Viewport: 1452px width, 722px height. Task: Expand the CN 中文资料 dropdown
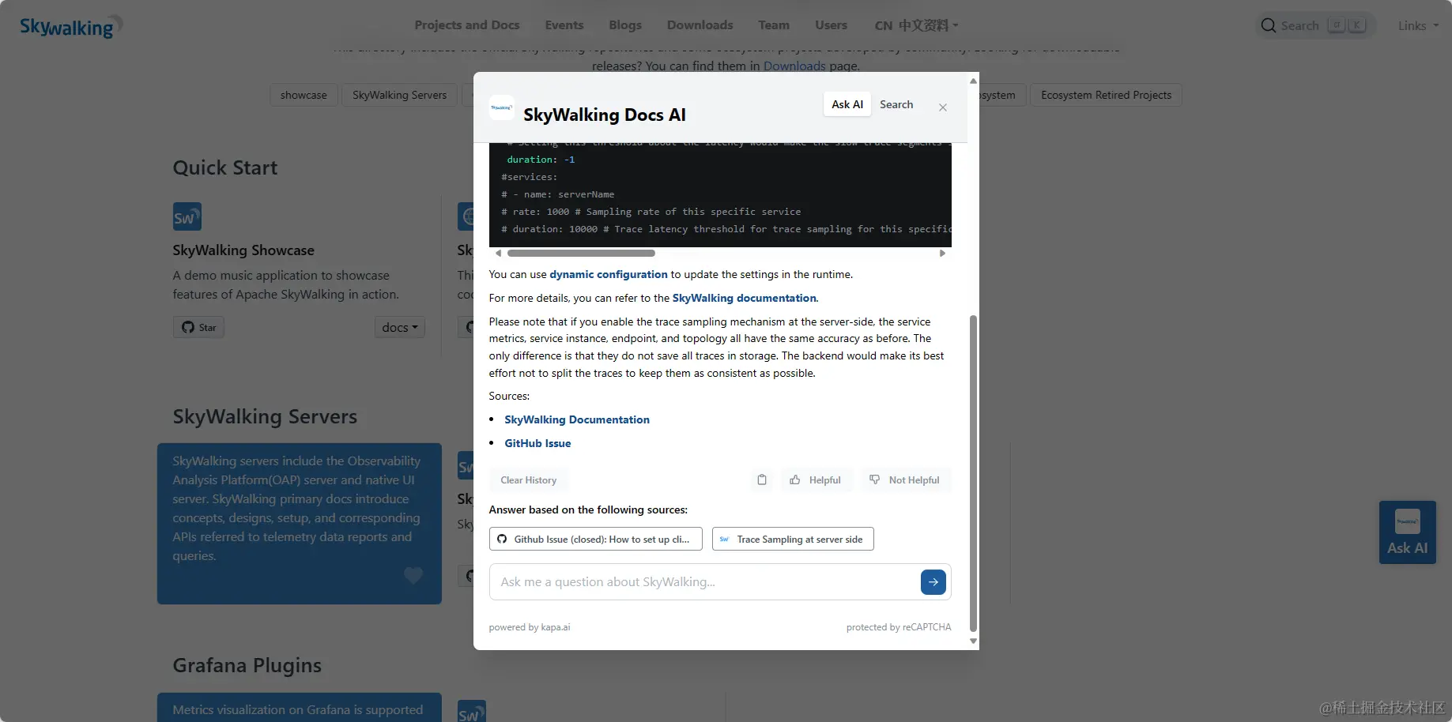click(916, 25)
